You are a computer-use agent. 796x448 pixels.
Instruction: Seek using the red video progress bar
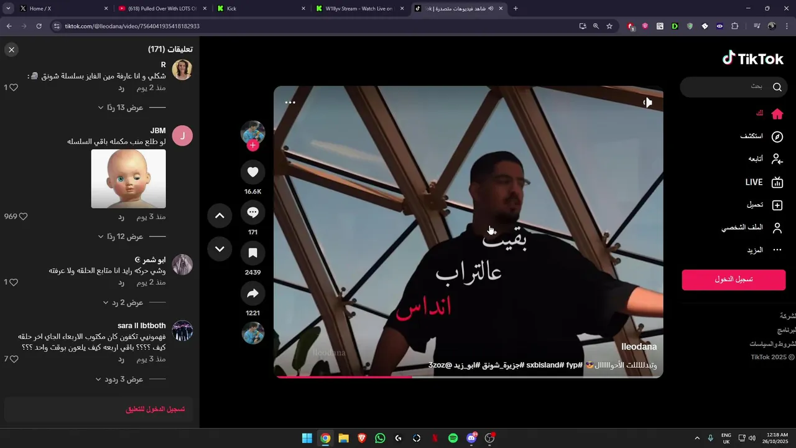[x=468, y=376]
